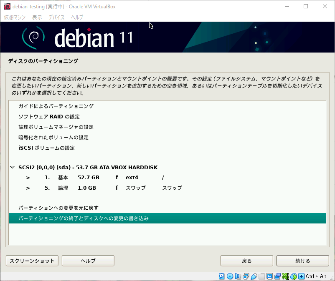335x281 pixels.
Task: Select iSCSI ボリュームの設定
Action: (167, 148)
